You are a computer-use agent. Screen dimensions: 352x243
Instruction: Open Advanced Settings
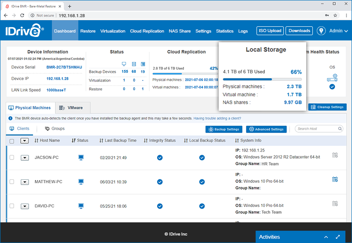(266, 129)
